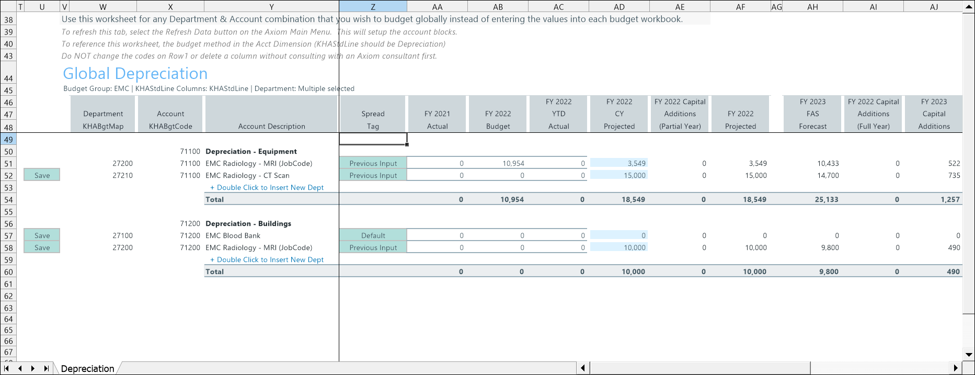This screenshot has width=975, height=375.
Task: Click next sheet navigation arrow
Action: (33, 368)
